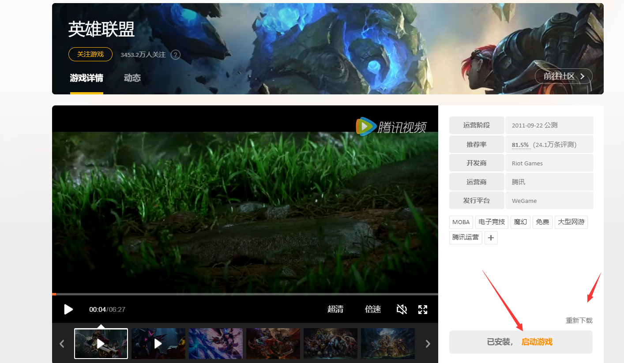
Task: Select the 魔幻 tag
Action: [x=521, y=222]
